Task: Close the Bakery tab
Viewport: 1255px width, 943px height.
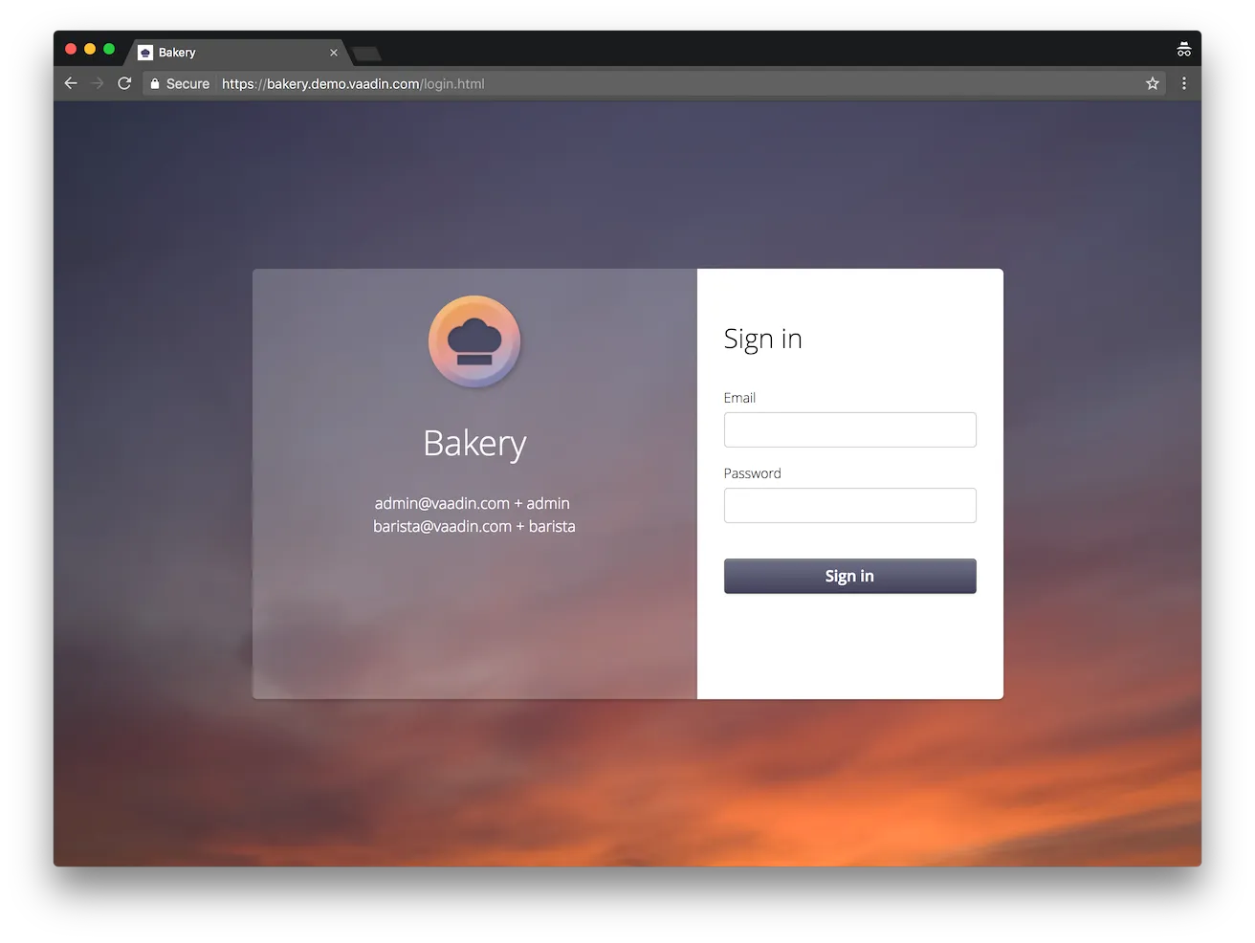Action: tap(334, 53)
